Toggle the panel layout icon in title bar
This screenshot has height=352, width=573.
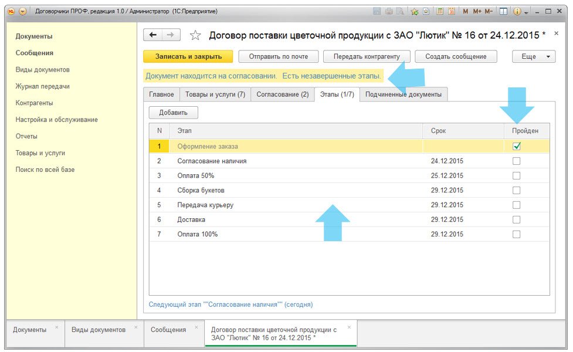(503, 11)
